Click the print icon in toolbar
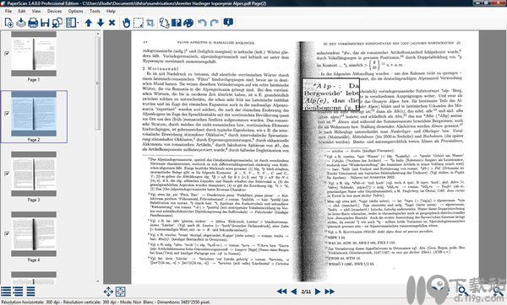 (x=33, y=23)
